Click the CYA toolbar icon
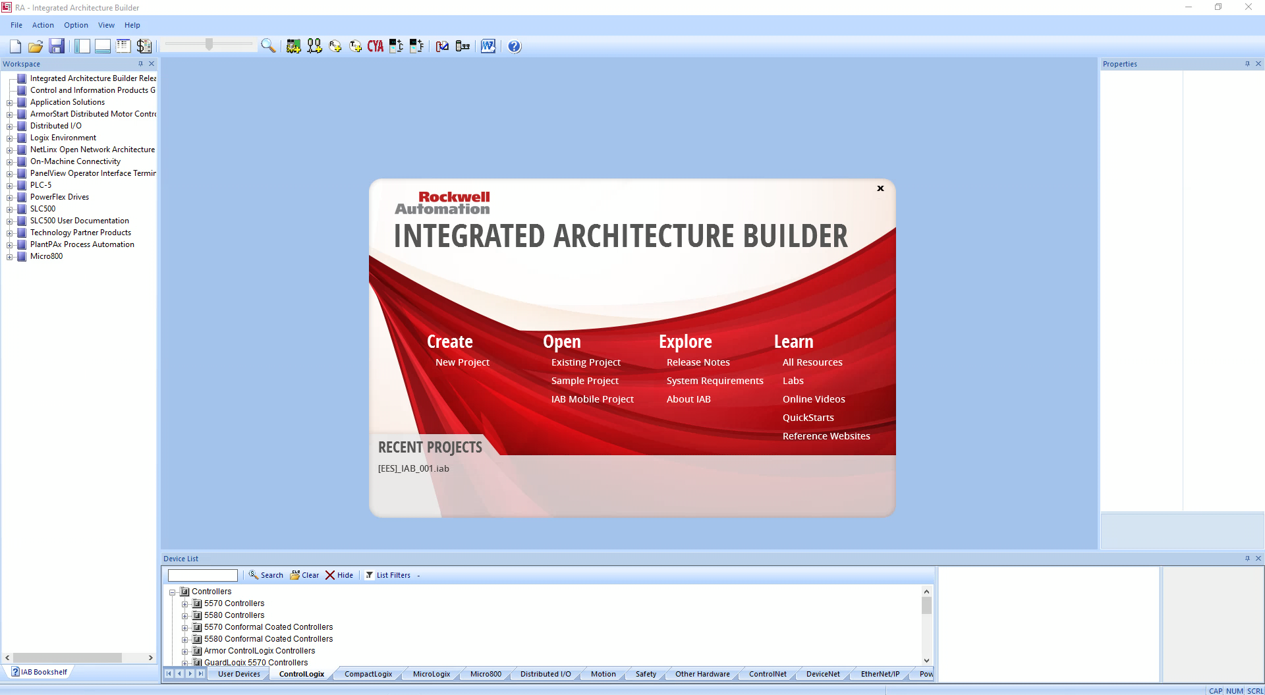This screenshot has width=1265, height=695. pos(376,46)
